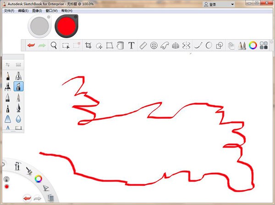Viewport: 275px width, 205px height.
Task: Select the highlighted chisel marker brush
Action: click(x=19, y=86)
